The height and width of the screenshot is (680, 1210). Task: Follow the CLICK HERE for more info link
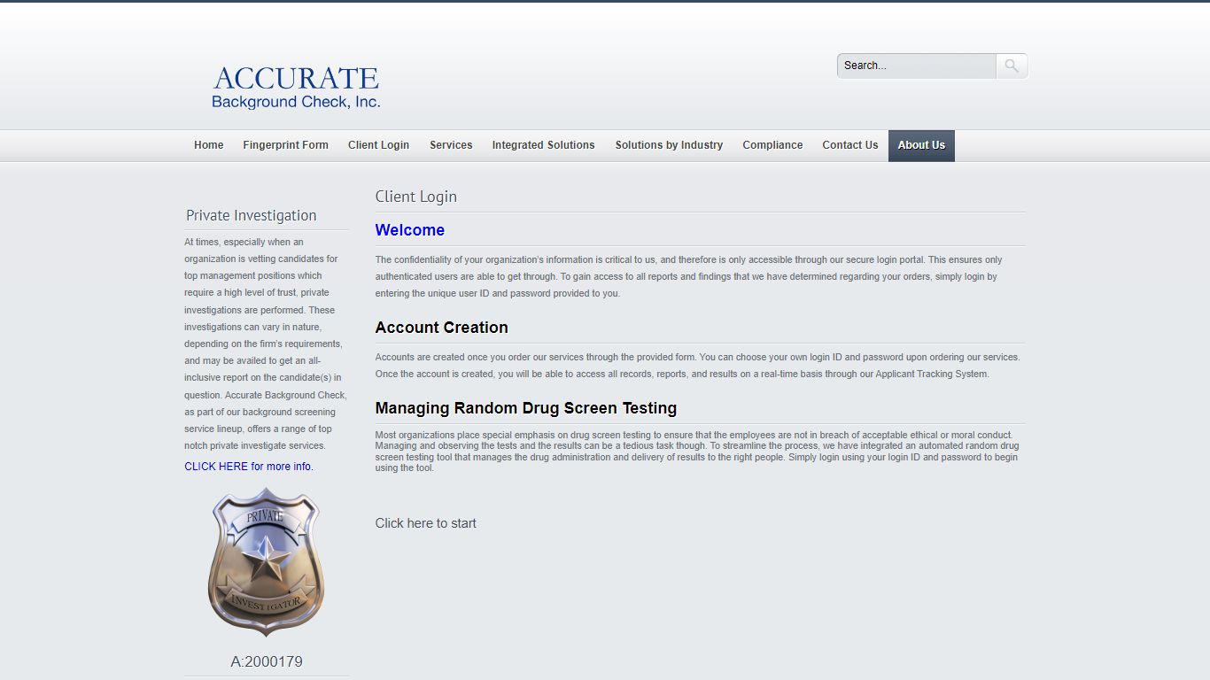[249, 467]
